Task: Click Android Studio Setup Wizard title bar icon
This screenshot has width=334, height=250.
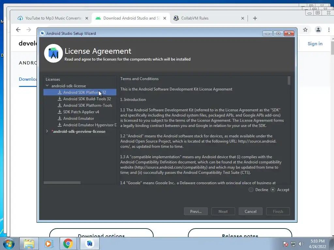Action: [x=42, y=33]
